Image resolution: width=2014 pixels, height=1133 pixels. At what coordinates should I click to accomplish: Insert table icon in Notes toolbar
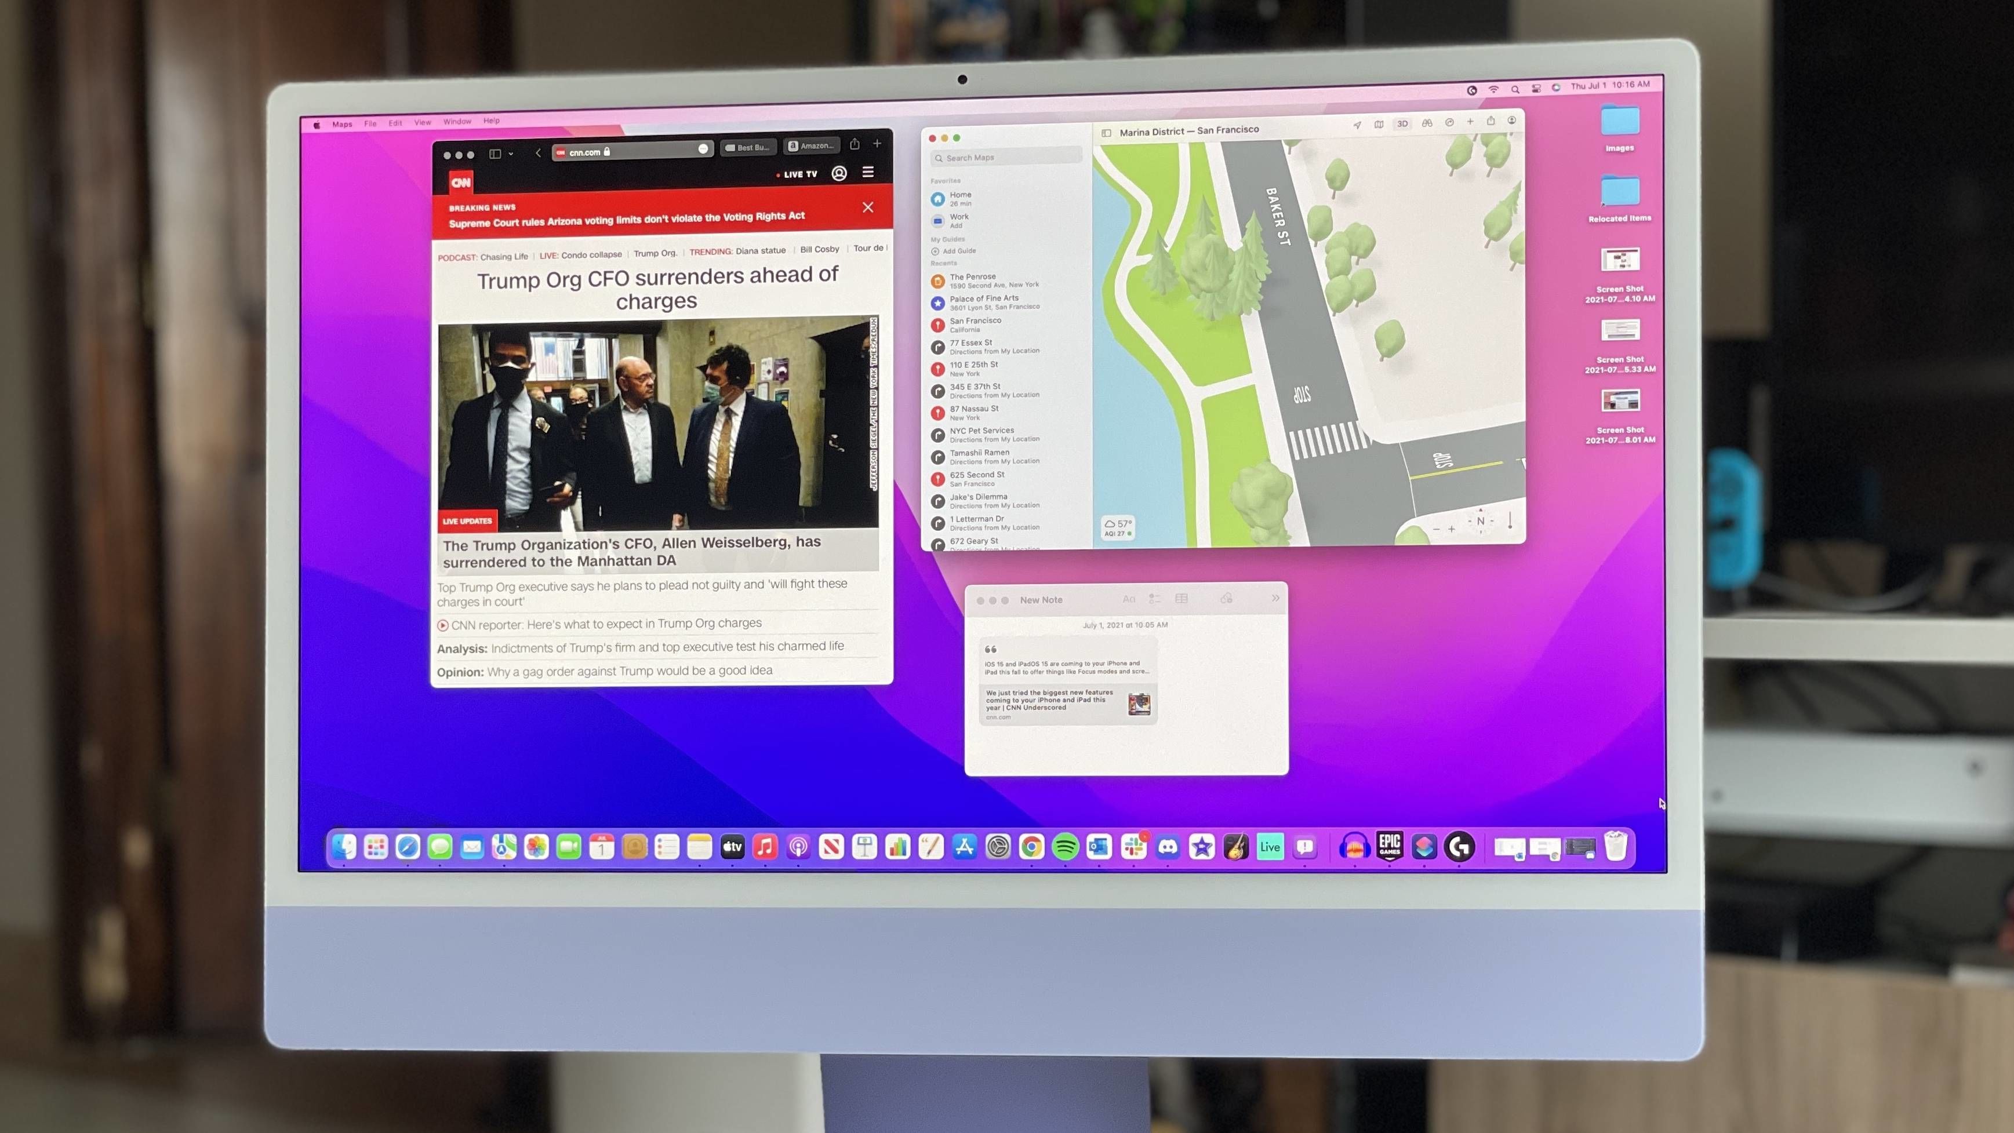click(1182, 599)
